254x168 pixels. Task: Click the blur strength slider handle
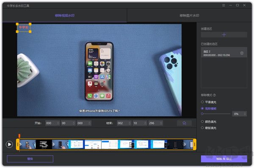click(x=202, y=114)
